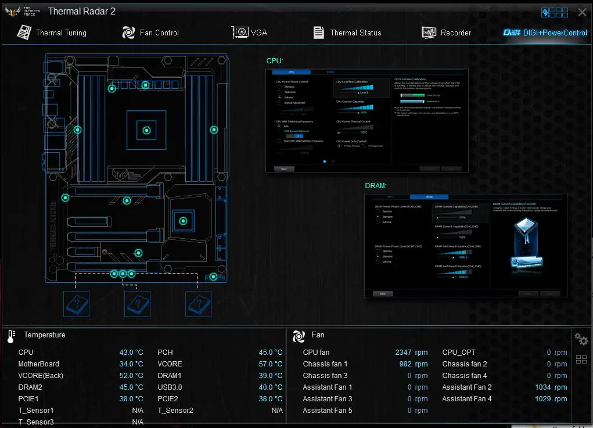Click the PCH temperature label

click(x=166, y=353)
